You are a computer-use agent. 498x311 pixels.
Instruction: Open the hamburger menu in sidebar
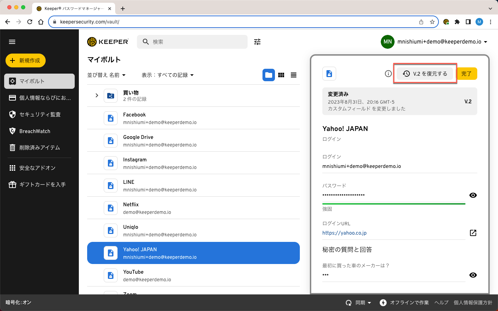tap(12, 42)
